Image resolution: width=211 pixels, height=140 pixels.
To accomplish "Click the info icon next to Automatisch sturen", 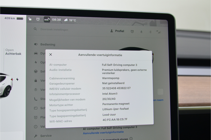I will pyautogui.click(x=131, y=138).
